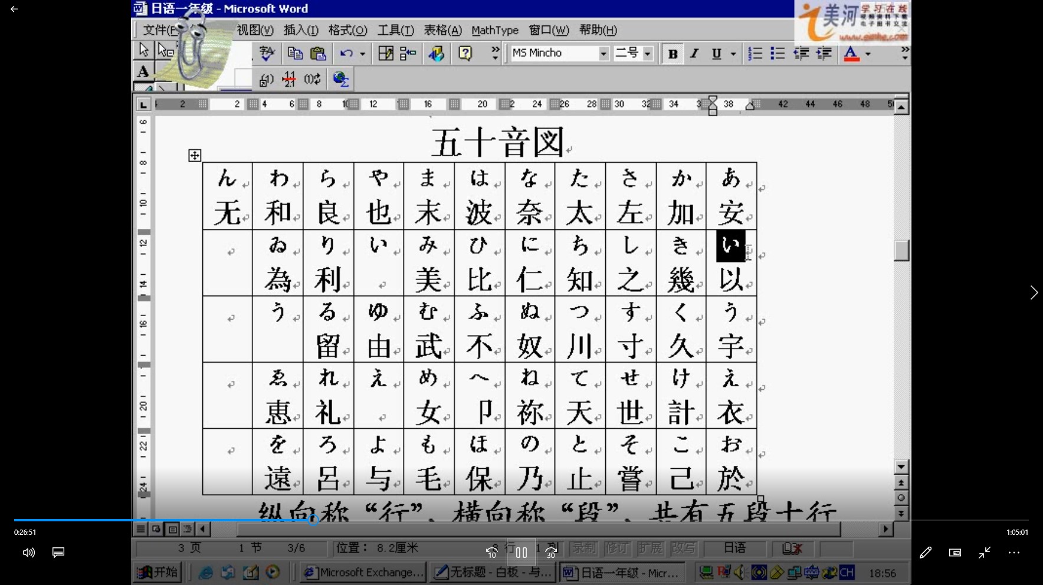Open more options three dots in player
1043x585 pixels.
pos(1014,553)
